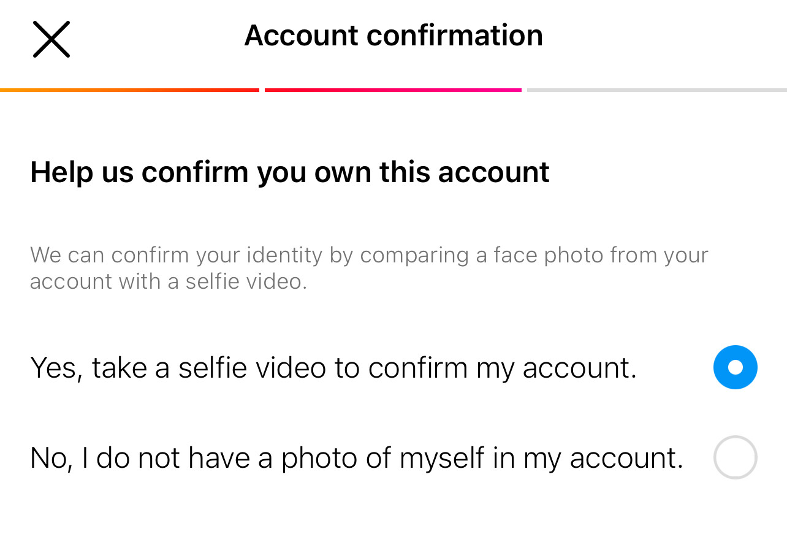Close the Account confirmation screen with X

tap(51, 39)
